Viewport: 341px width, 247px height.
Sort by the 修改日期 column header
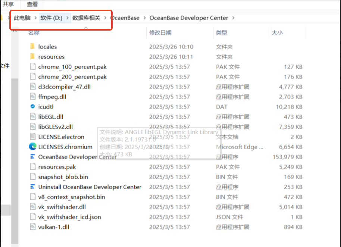pyautogui.click(x=160, y=32)
